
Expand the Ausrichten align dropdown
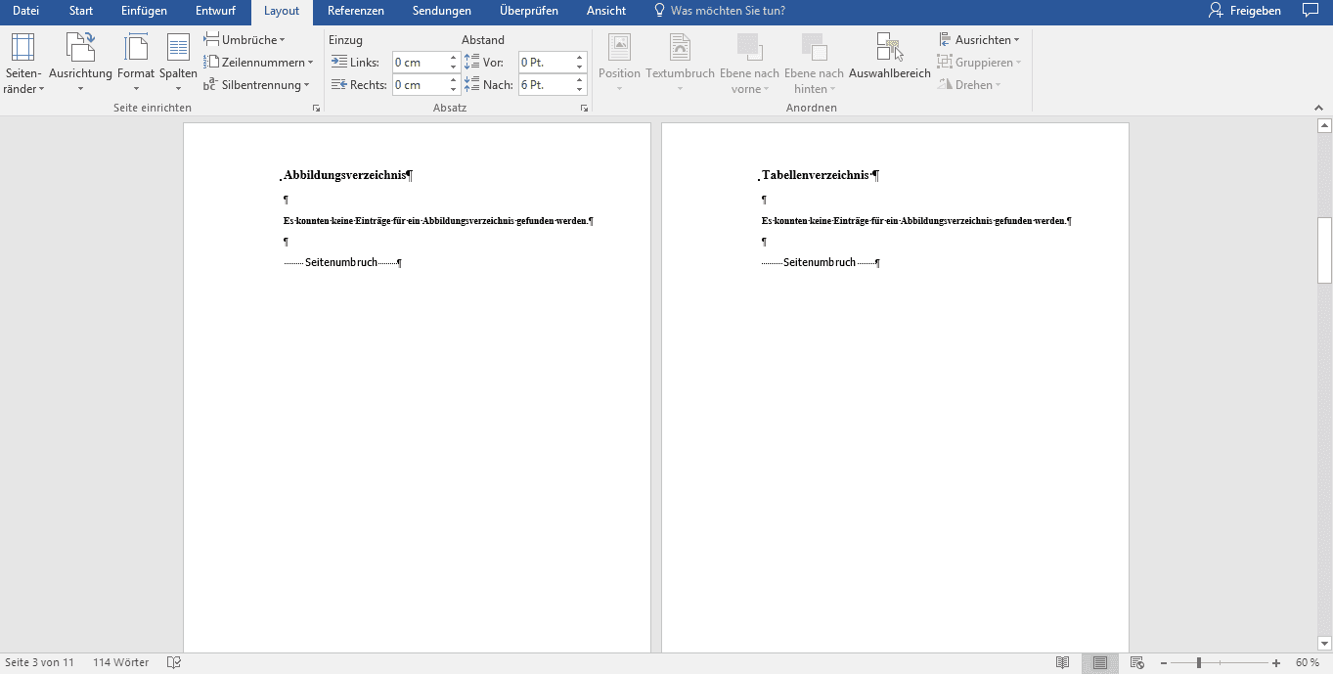(x=979, y=40)
